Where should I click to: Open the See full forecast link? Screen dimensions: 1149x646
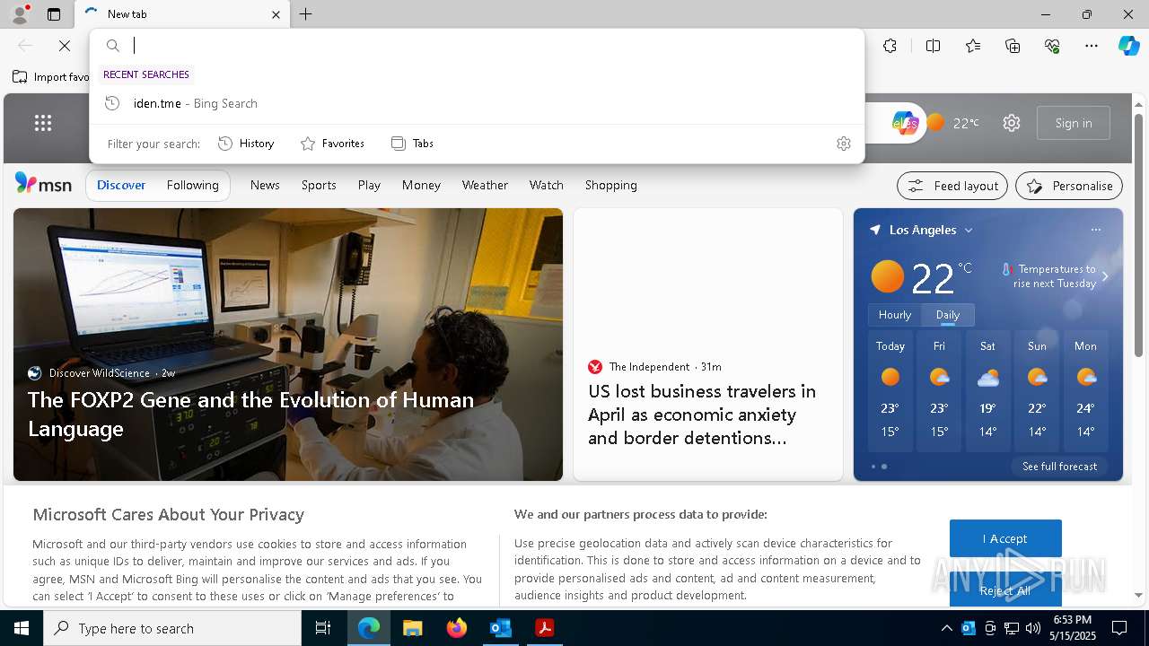[x=1059, y=467]
